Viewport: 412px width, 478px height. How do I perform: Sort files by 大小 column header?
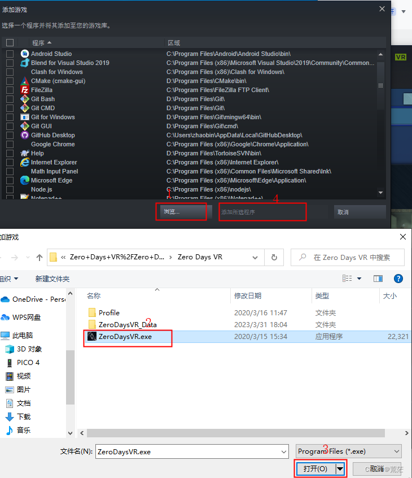tap(395, 296)
